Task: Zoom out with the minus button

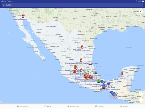Action: click(141, 100)
